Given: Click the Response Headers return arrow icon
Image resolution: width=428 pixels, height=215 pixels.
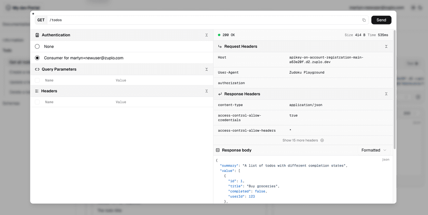Looking at the screenshot, I should (220, 94).
